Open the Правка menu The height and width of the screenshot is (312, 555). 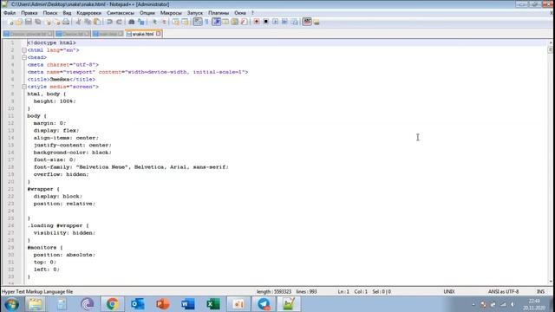[x=29, y=13]
